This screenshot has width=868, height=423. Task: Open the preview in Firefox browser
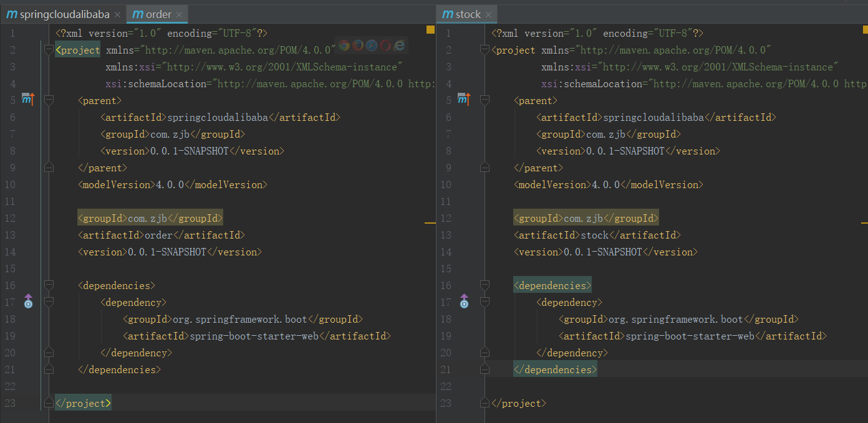[358, 45]
